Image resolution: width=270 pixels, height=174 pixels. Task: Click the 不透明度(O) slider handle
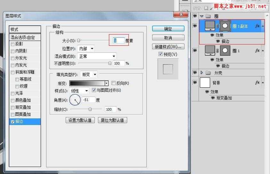110,63
